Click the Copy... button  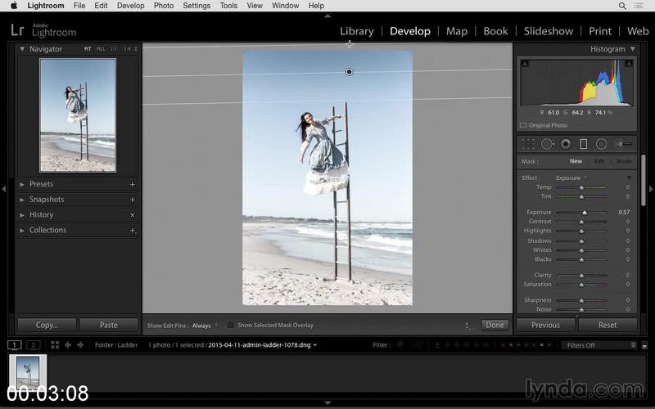[x=47, y=325]
